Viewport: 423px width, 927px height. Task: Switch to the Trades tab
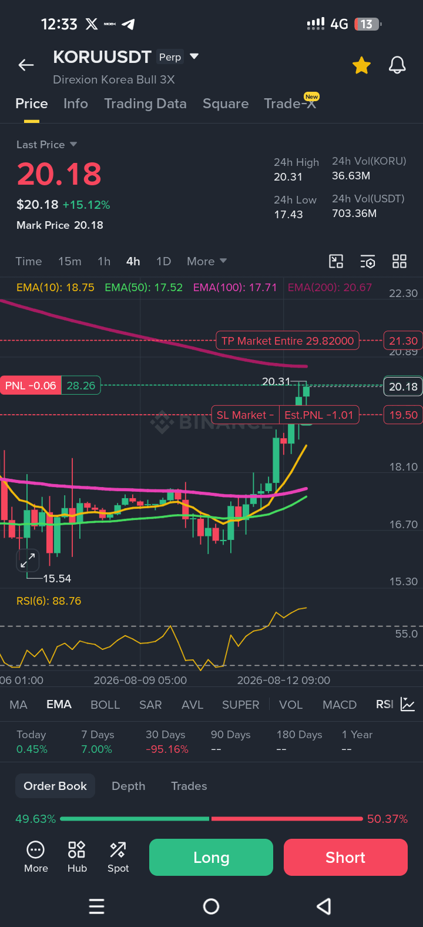coord(189,786)
